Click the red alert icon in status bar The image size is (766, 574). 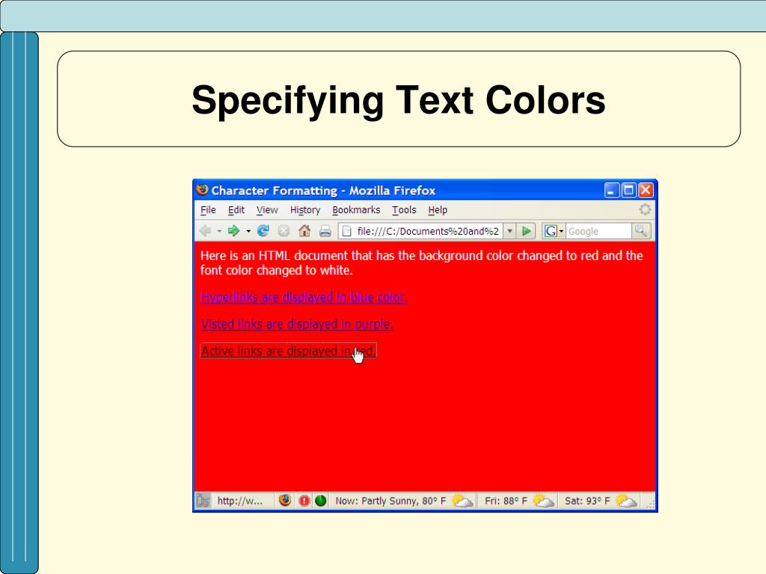(x=304, y=501)
